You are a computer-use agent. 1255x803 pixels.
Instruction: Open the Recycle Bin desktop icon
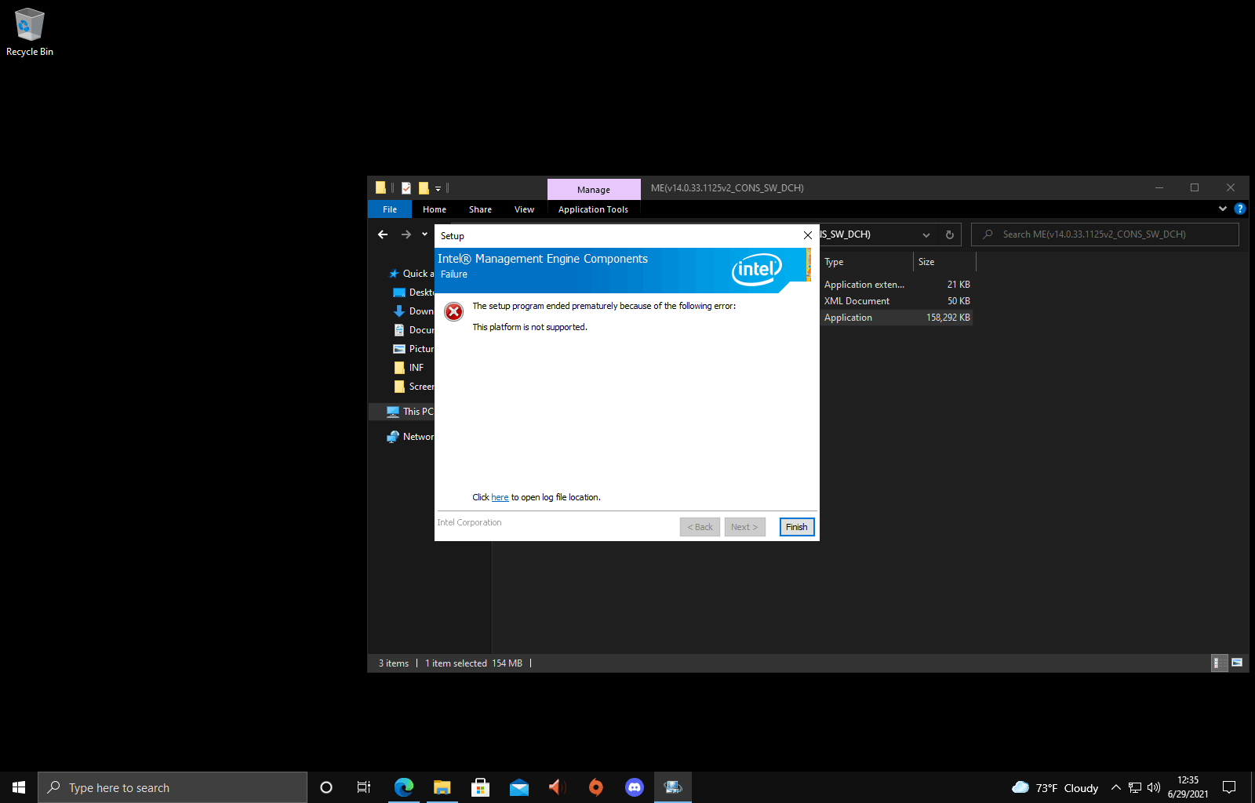click(30, 32)
